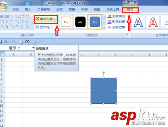Open the Undo history dropdown arrow
The width and height of the screenshot is (168, 127).
tap(10, 42)
